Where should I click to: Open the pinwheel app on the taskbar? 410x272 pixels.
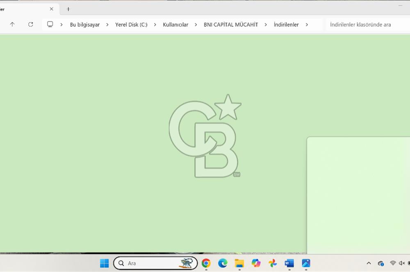[273, 263]
